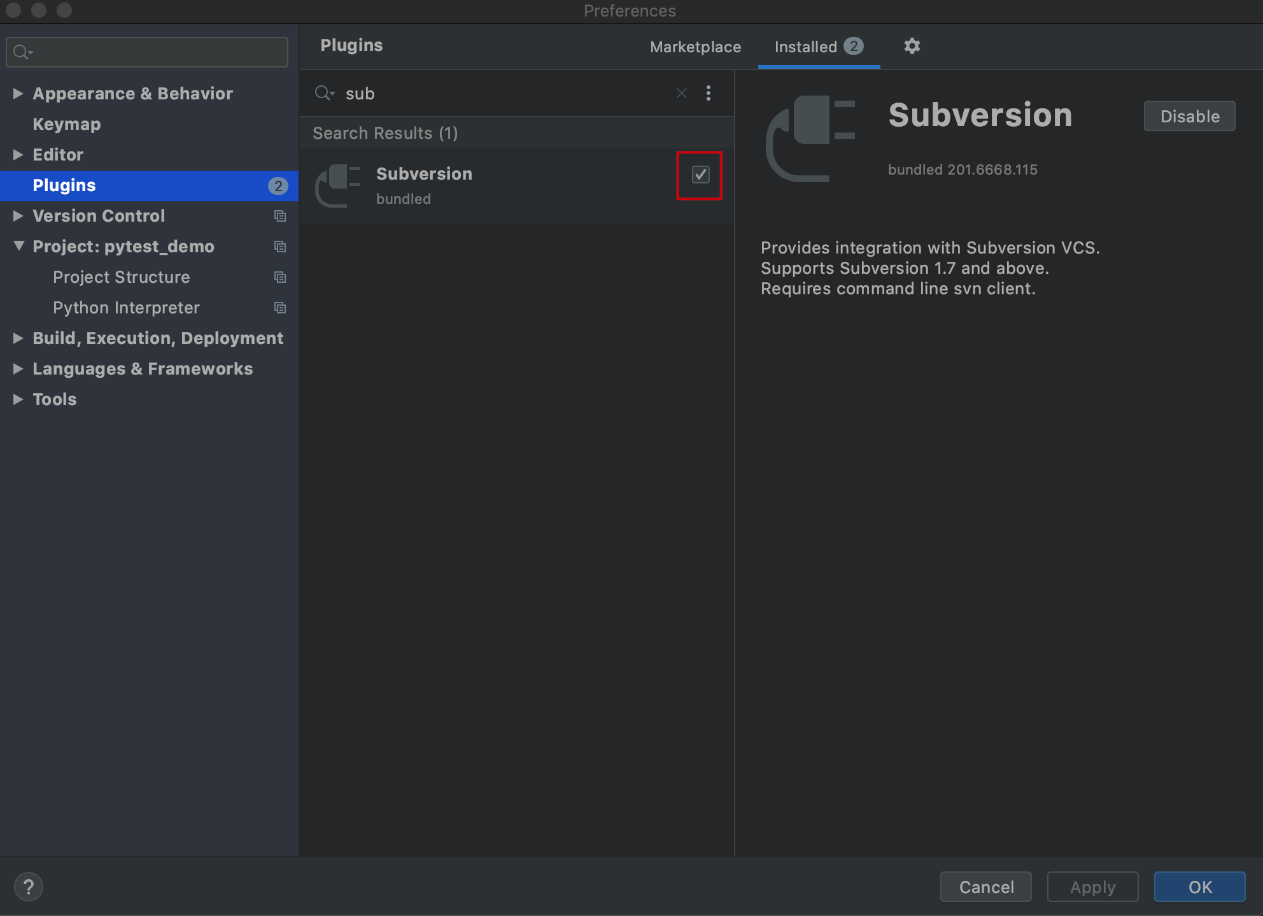Select the Subversion row in search results
The width and height of the screenshot is (1263, 916).
point(517,185)
